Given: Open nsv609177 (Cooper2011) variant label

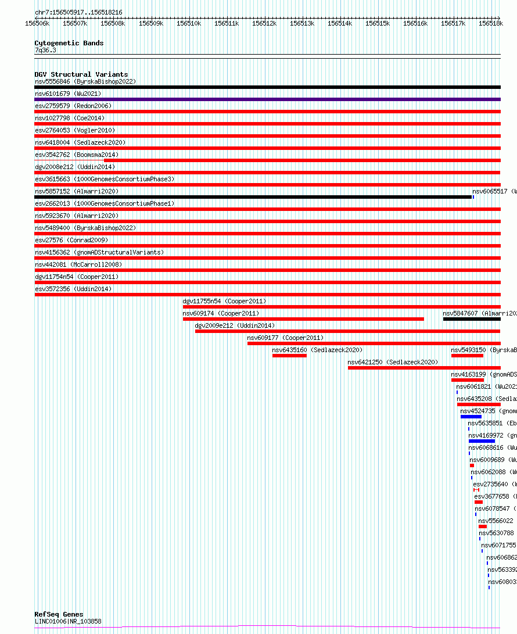Looking at the screenshot, I should [x=285, y=338].
